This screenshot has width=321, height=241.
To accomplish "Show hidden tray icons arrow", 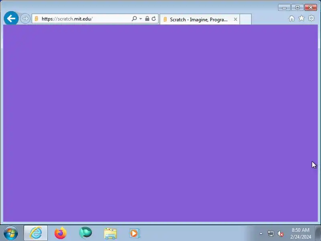I will click(x=261, y=233).
